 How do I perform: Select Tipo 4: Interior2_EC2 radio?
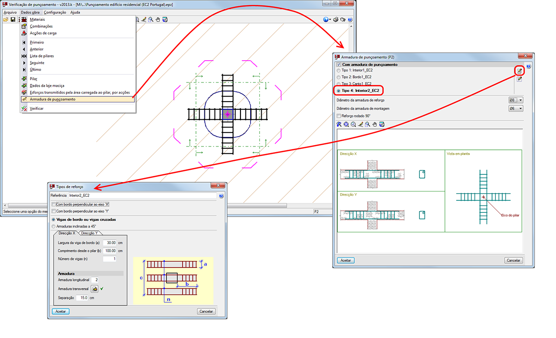339,91
